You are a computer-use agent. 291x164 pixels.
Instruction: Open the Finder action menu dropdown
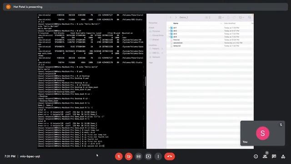[241, 17]
